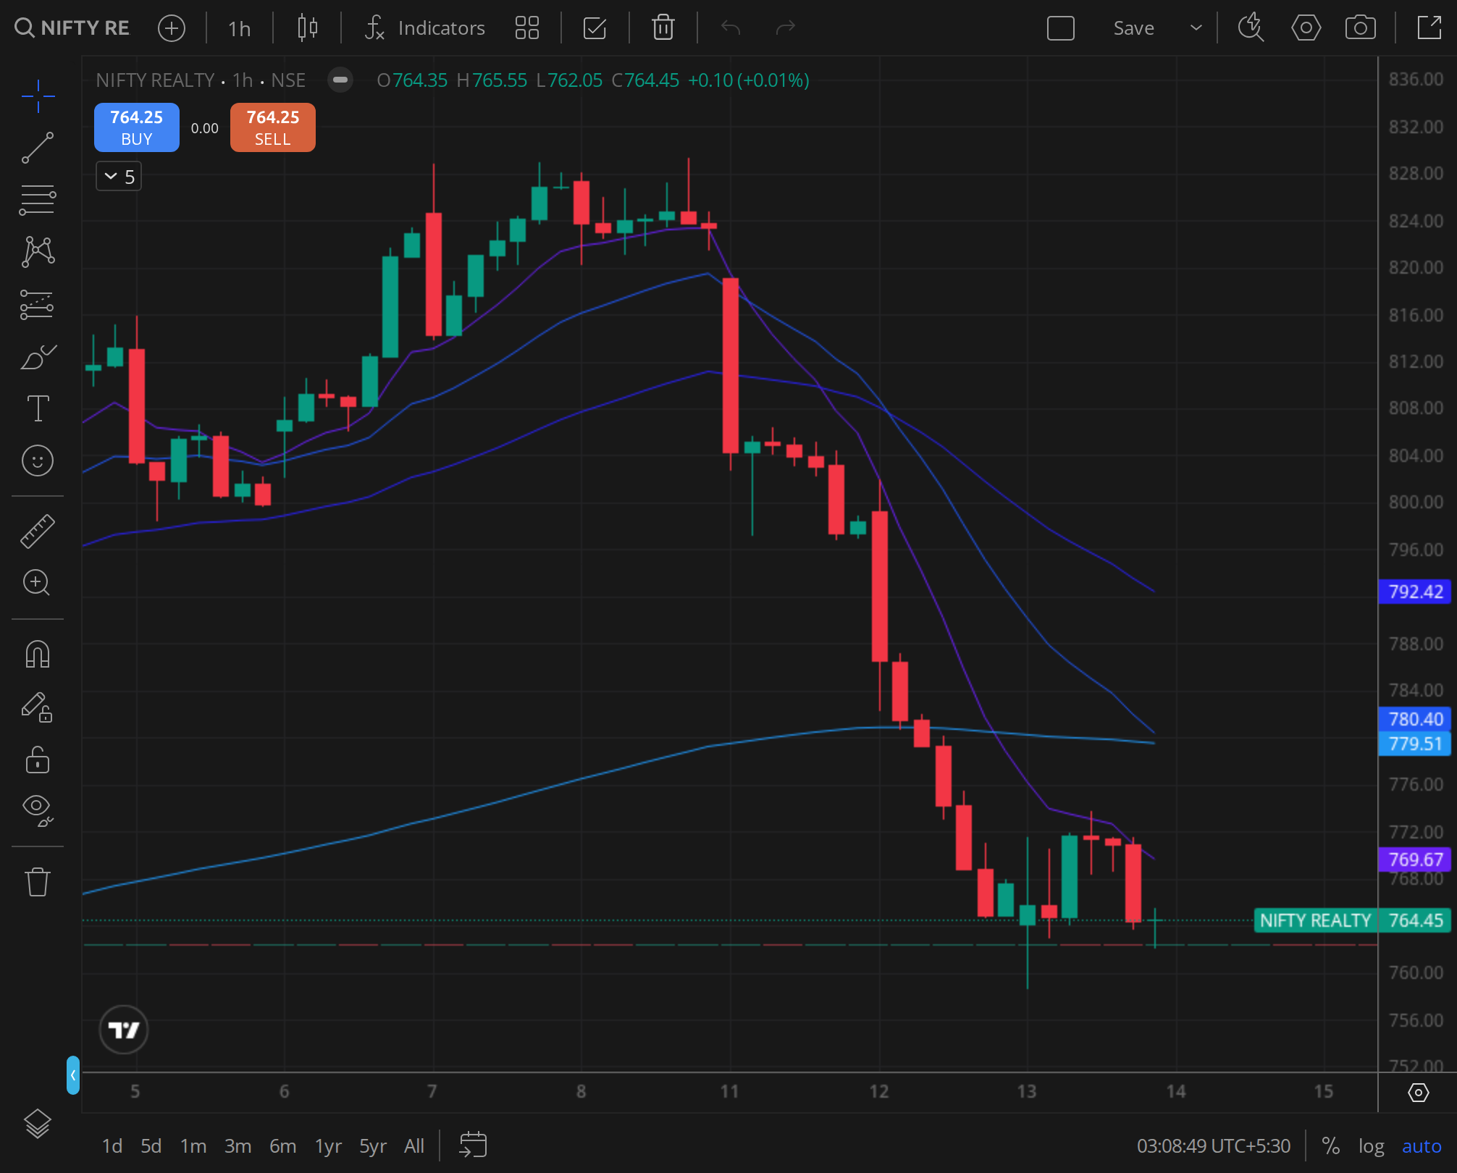Open quick search lightning icon

click(x=1251, y=28)
